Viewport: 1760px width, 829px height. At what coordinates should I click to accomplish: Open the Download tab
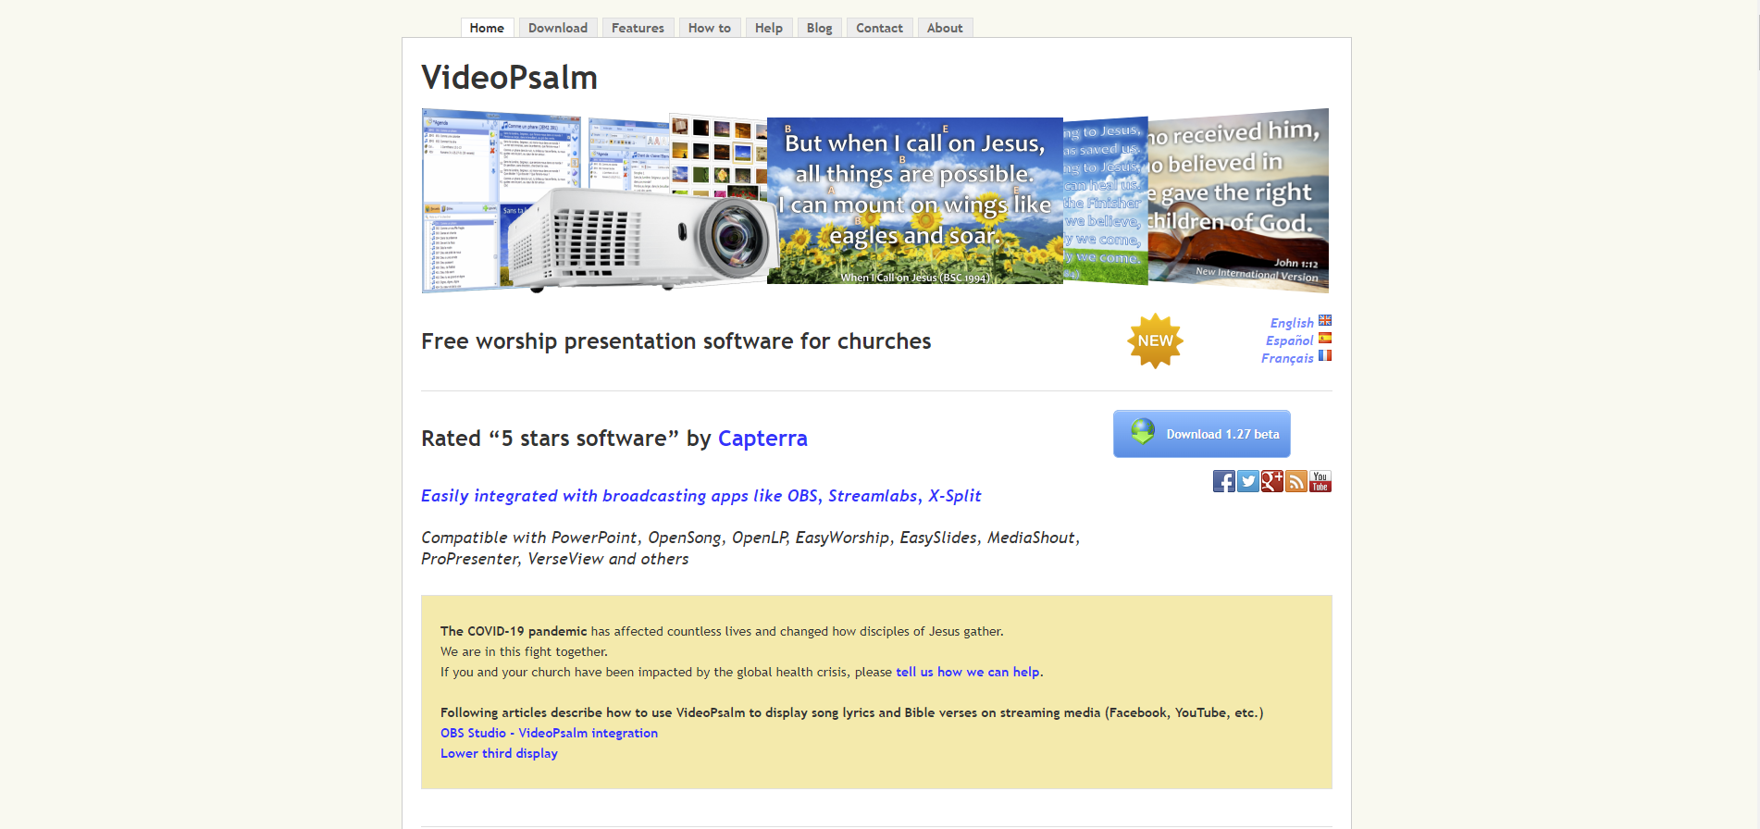(558, 28)
